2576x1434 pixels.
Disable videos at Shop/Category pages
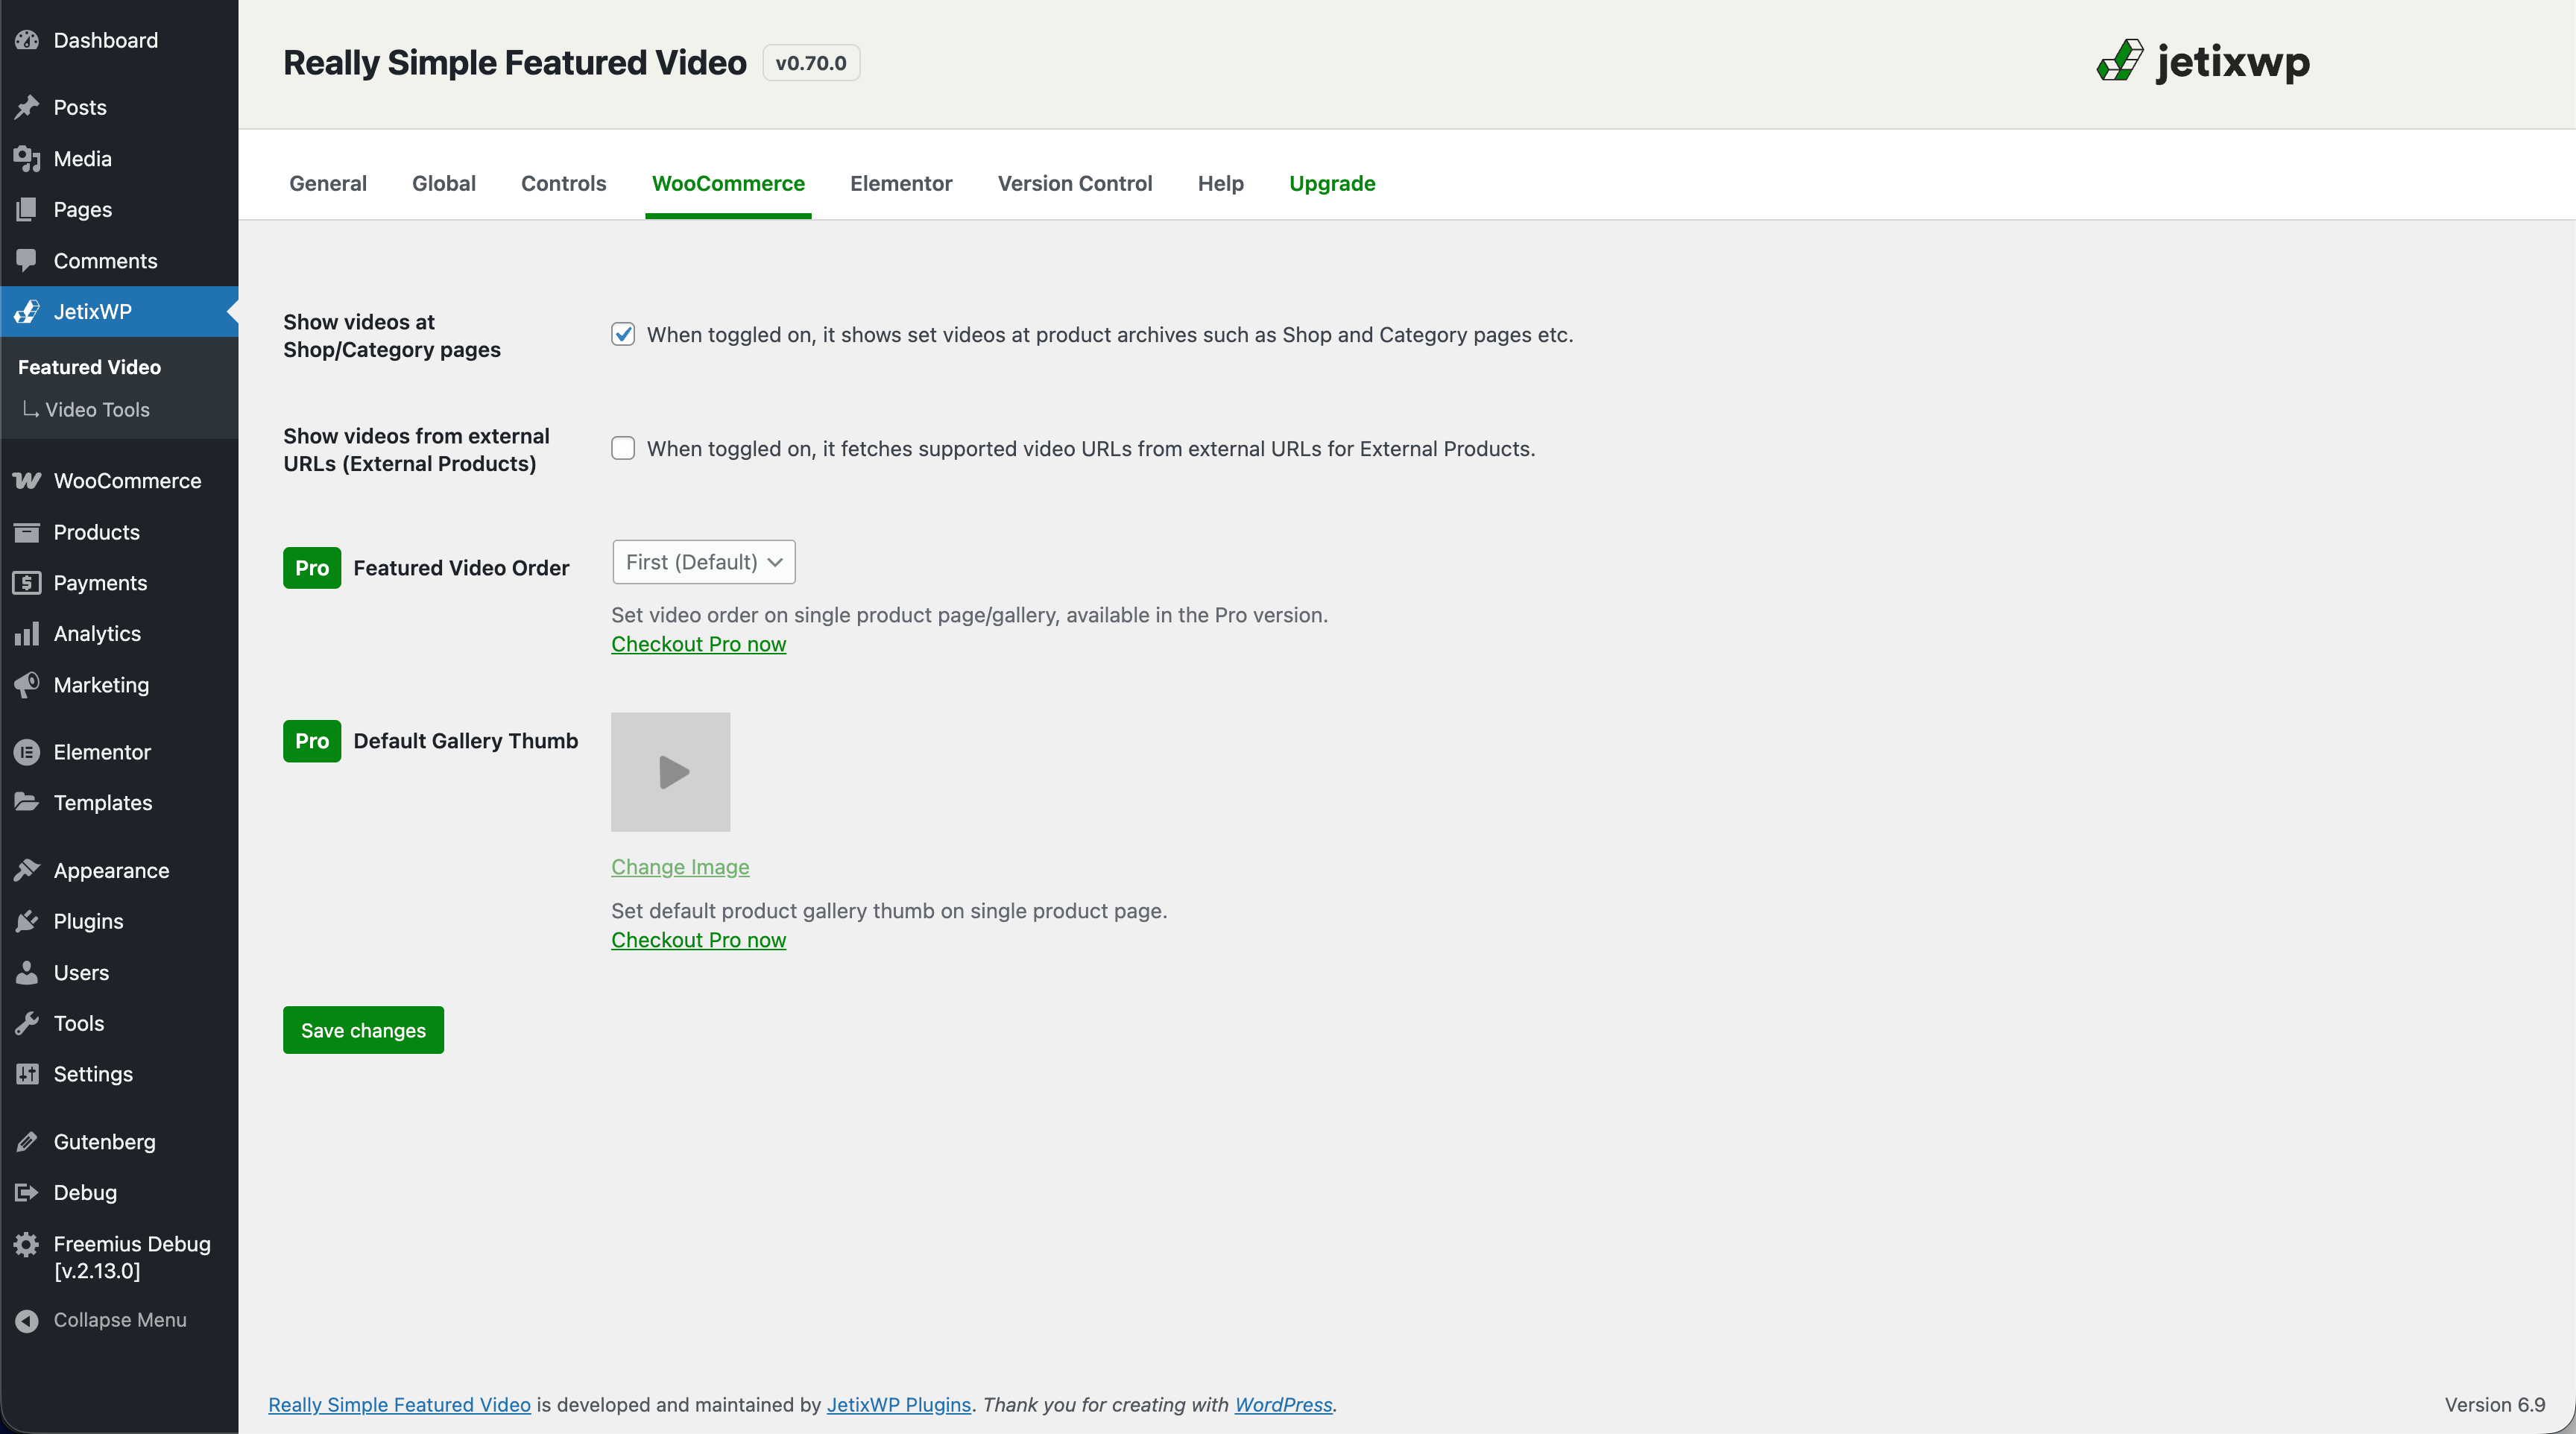click(x=623, y=334)
